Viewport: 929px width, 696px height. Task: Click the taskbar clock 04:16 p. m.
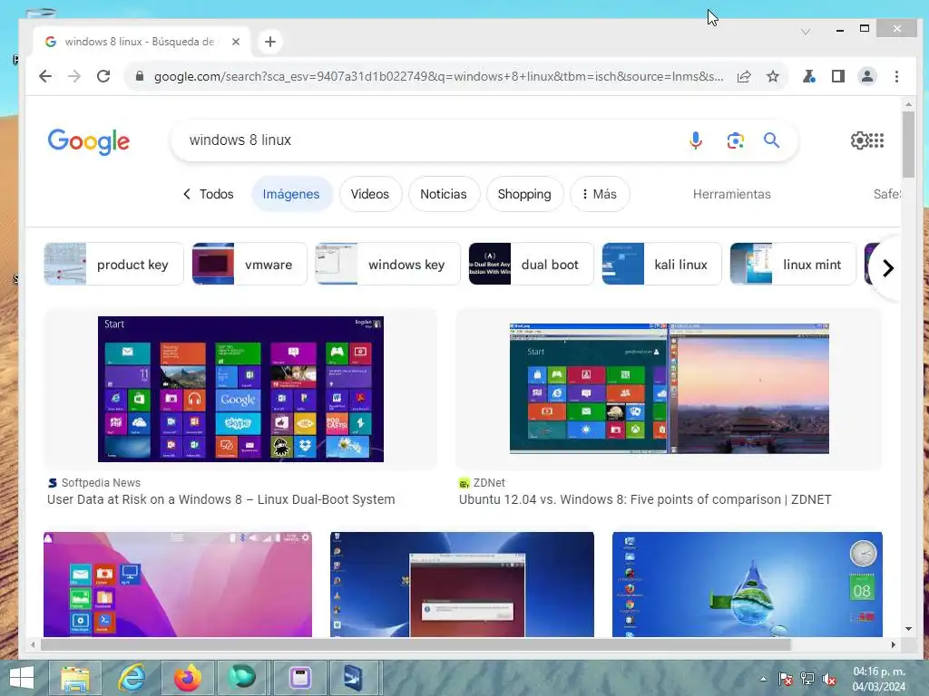point(879,672)
